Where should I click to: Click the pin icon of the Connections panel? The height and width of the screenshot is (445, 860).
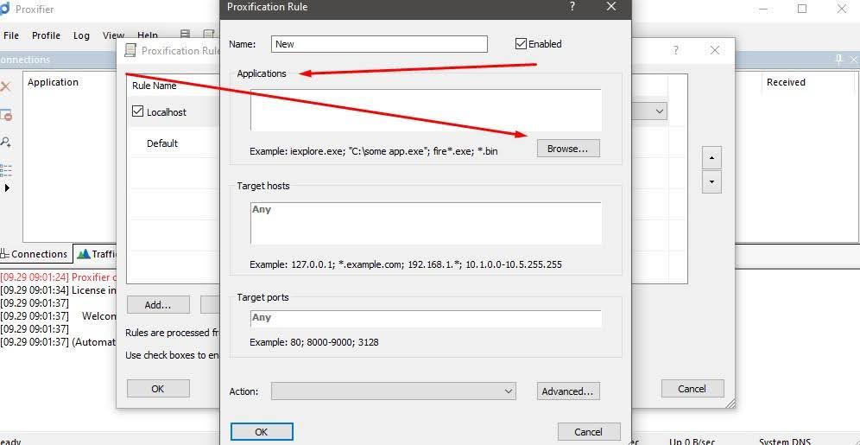(x=838, y=60)
